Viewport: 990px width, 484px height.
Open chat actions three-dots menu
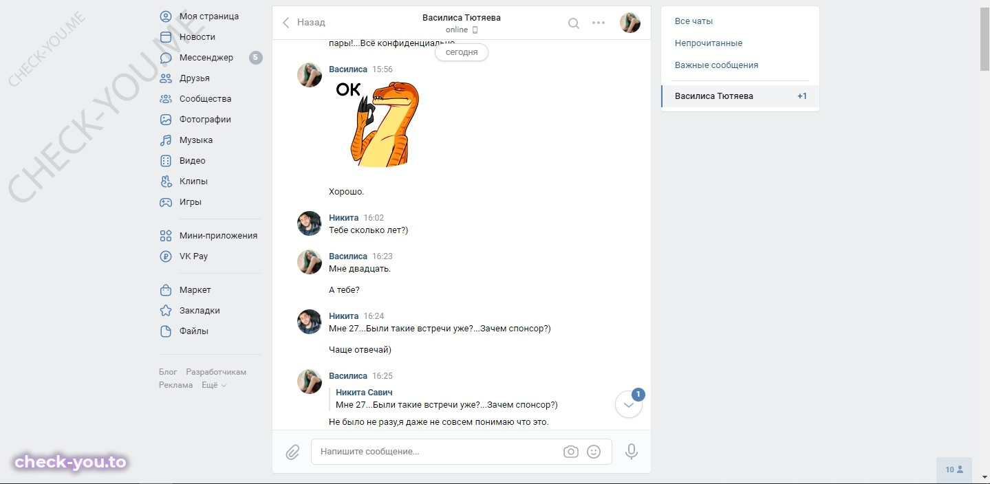(599, 23)
